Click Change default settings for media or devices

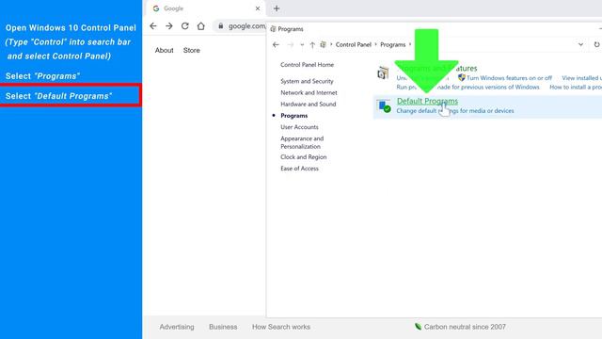(455, 111)
